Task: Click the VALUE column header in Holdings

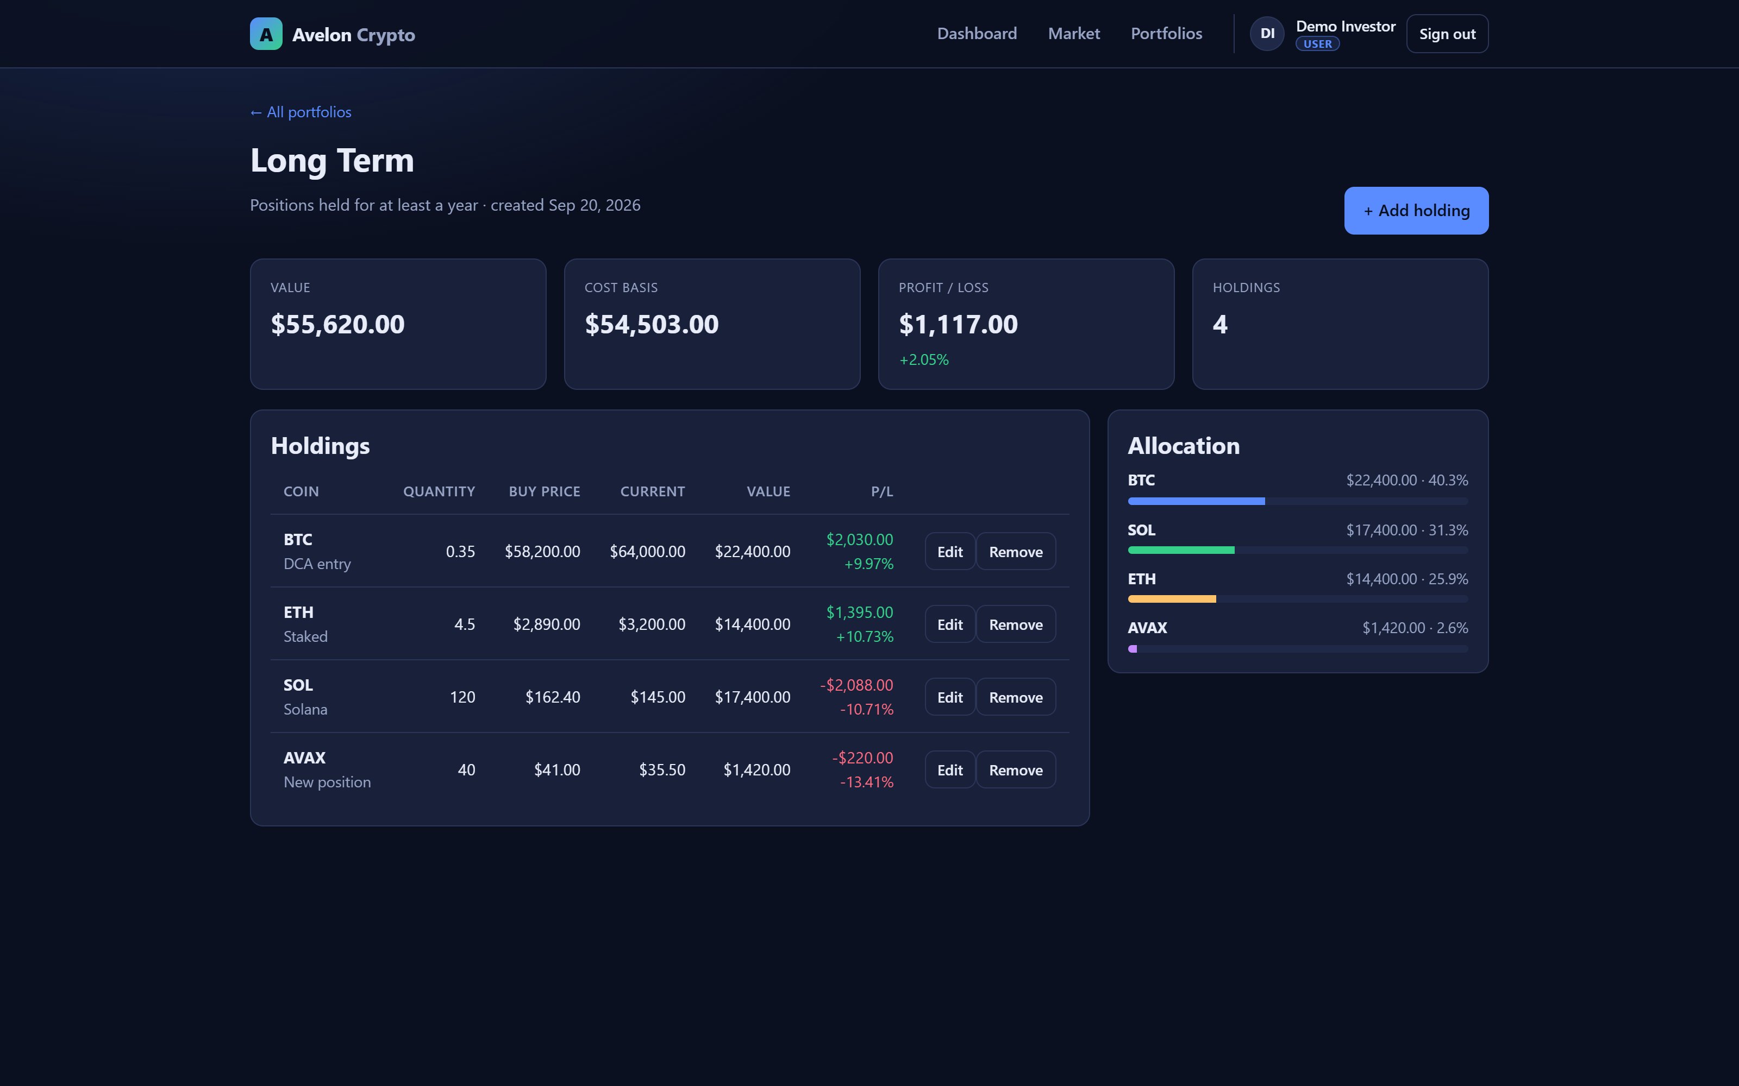Action: pyautogui.click(x=768, y=492)
